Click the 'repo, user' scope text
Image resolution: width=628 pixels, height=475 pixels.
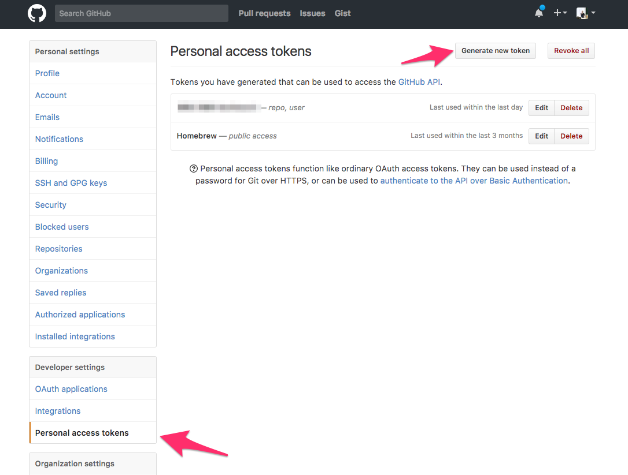[x=286, y=107]
